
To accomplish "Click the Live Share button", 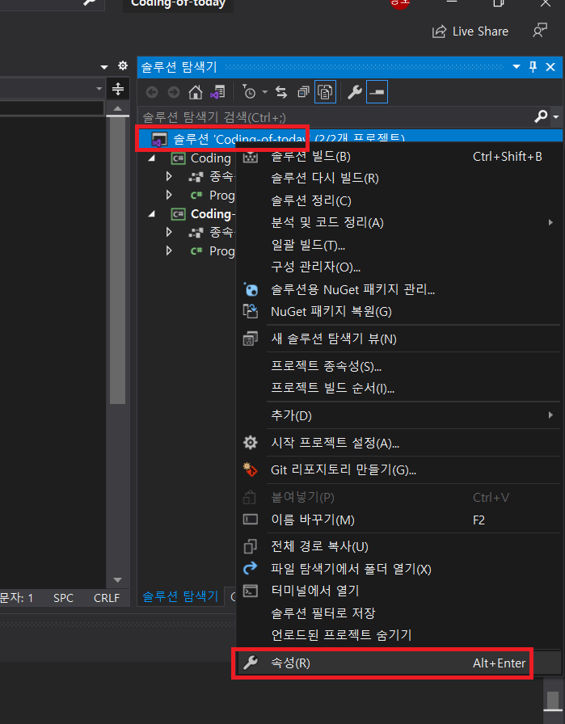I will click(470, 32).
